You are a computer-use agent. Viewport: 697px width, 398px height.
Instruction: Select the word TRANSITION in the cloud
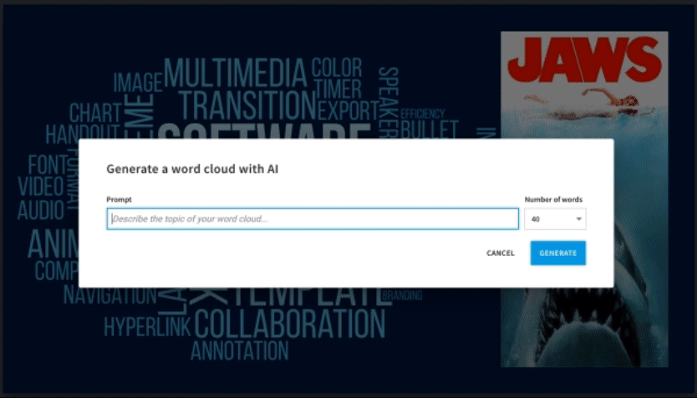(247, 106)
